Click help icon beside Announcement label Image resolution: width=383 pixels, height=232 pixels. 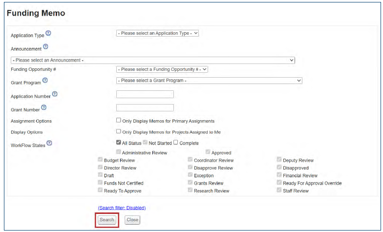point(45,47)
